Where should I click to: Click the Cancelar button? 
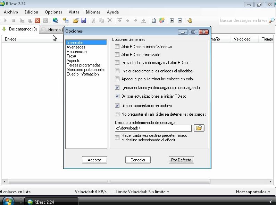click(138, 160)
